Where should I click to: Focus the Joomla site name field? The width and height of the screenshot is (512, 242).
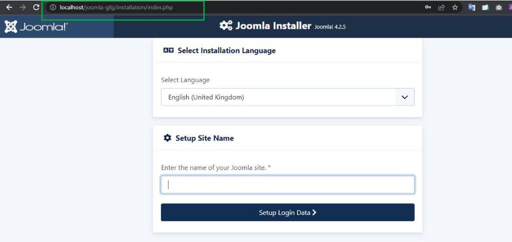287,185
